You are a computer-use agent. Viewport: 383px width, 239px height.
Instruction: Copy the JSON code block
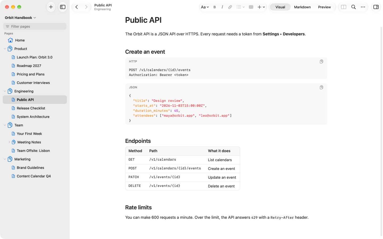(x=322, y=87)
